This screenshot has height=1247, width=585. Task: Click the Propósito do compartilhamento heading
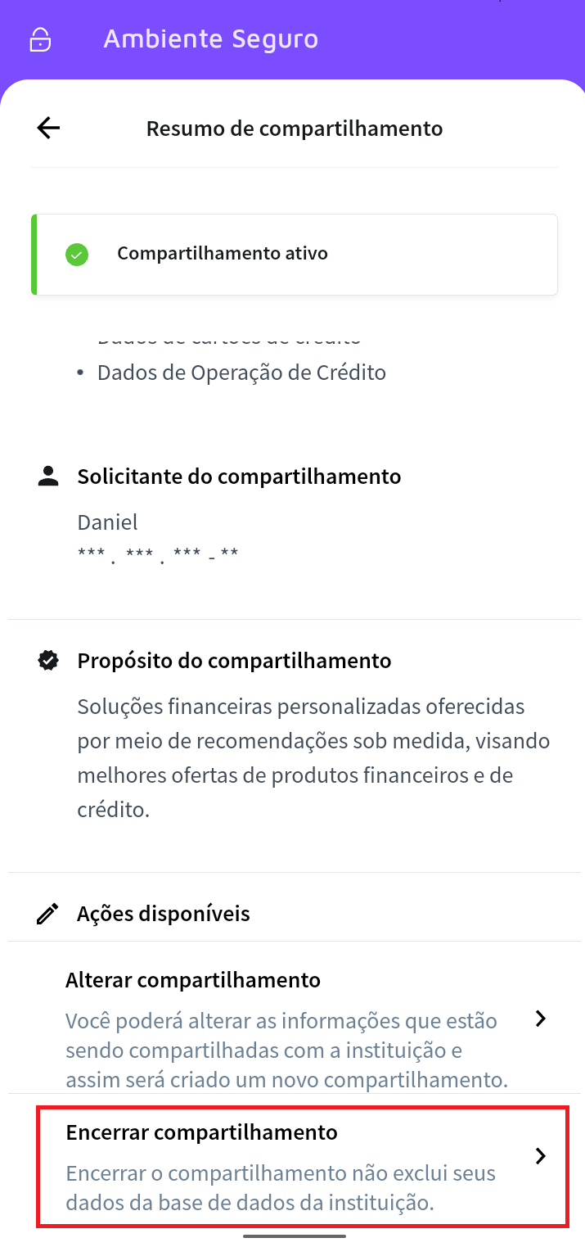coord(234,661)
